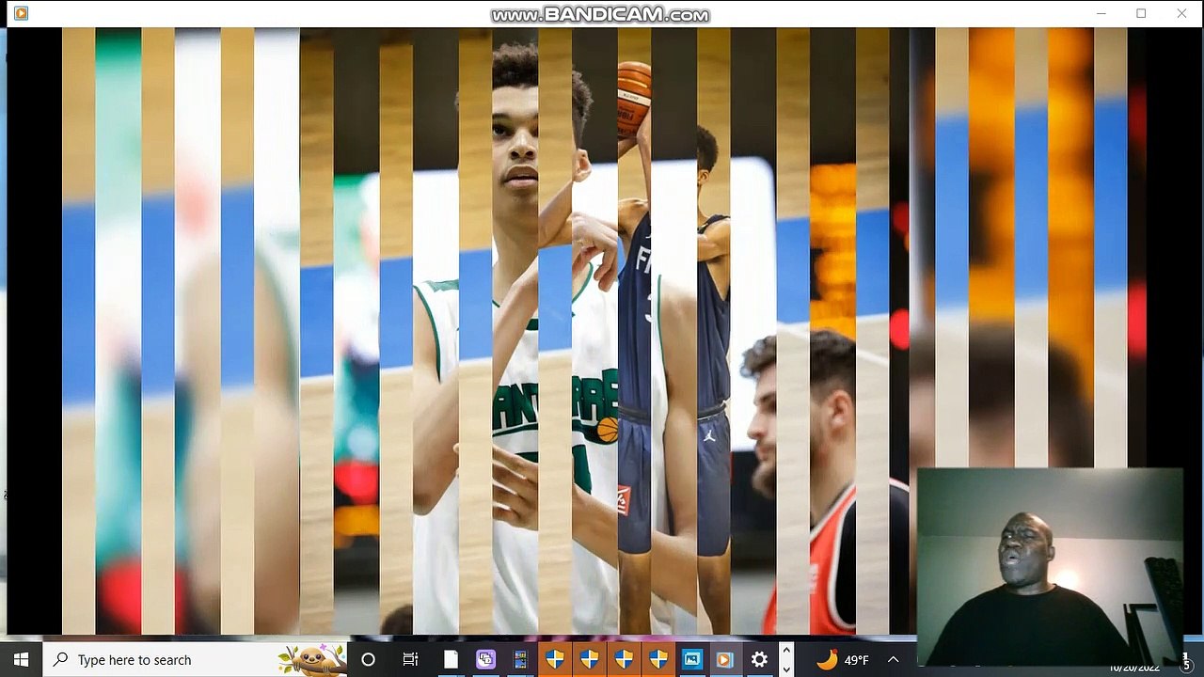Open the film strip video app icon

click(520, 659)
